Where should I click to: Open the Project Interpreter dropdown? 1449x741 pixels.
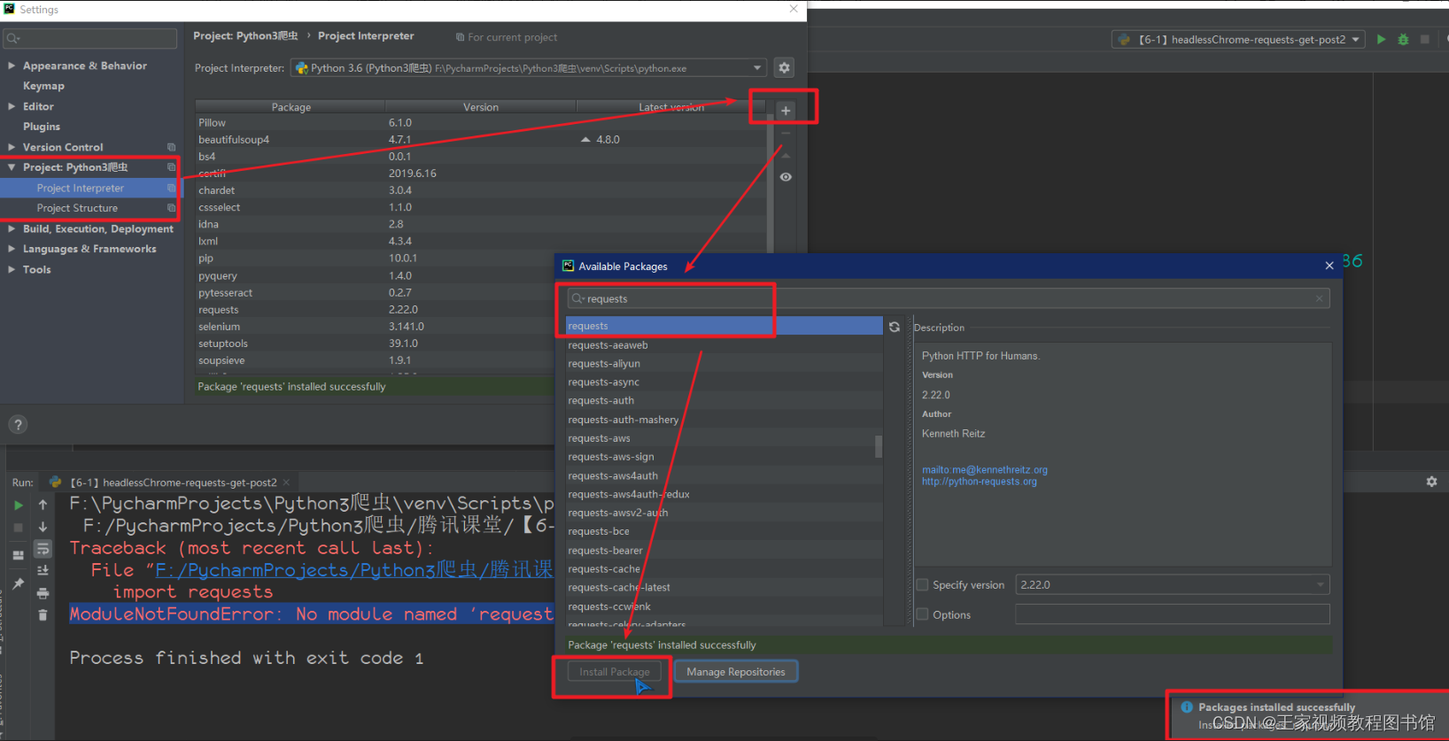pyautogui.click(x=757, y=68)
